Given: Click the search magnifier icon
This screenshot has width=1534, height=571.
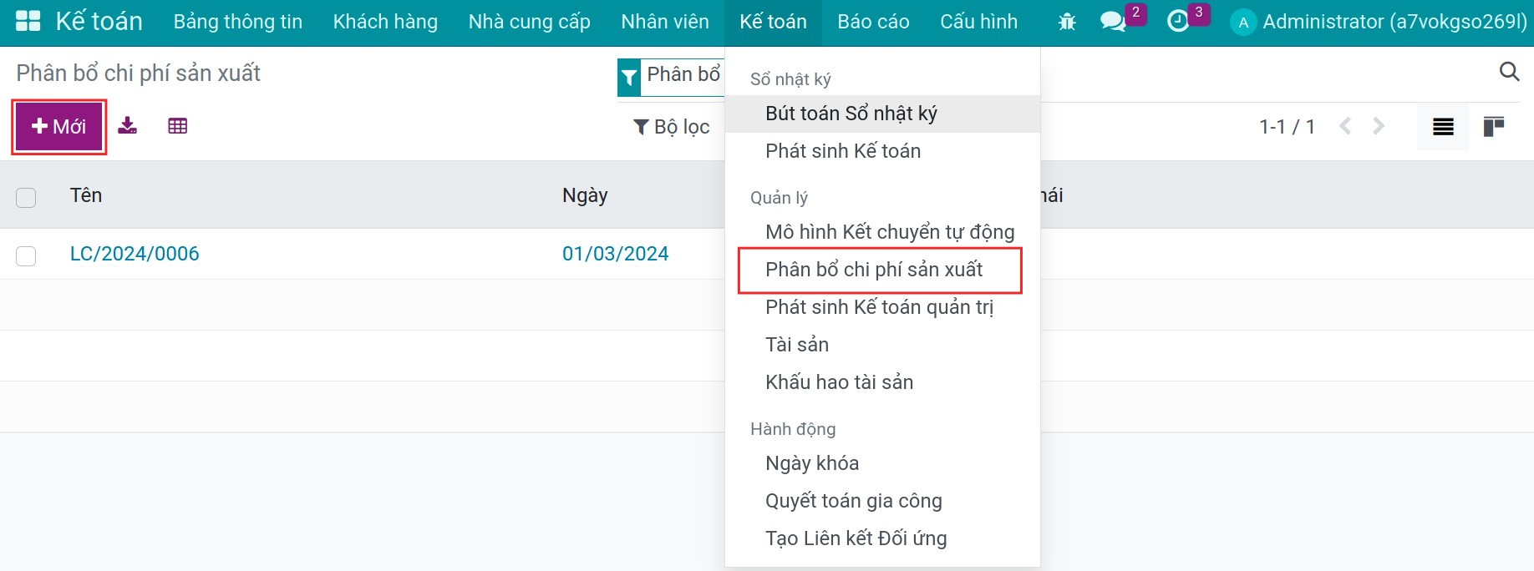Looking at the screenshot, I should tap(1509, 72).
